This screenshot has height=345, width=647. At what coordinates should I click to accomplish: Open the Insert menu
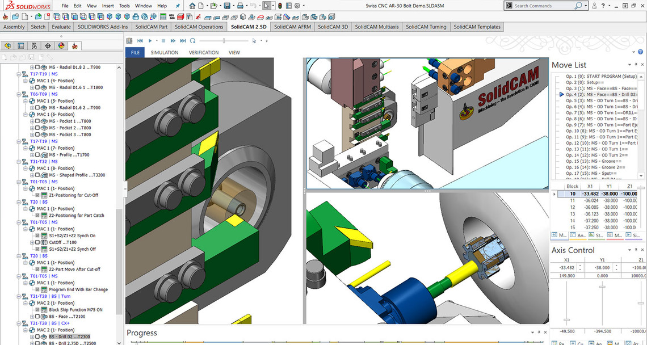coord(108,6)
